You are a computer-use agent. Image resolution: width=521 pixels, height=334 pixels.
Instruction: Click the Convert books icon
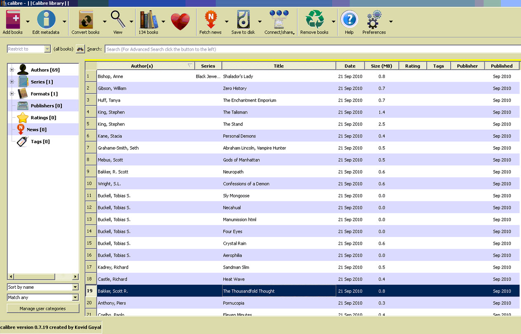tap(86, 19)
